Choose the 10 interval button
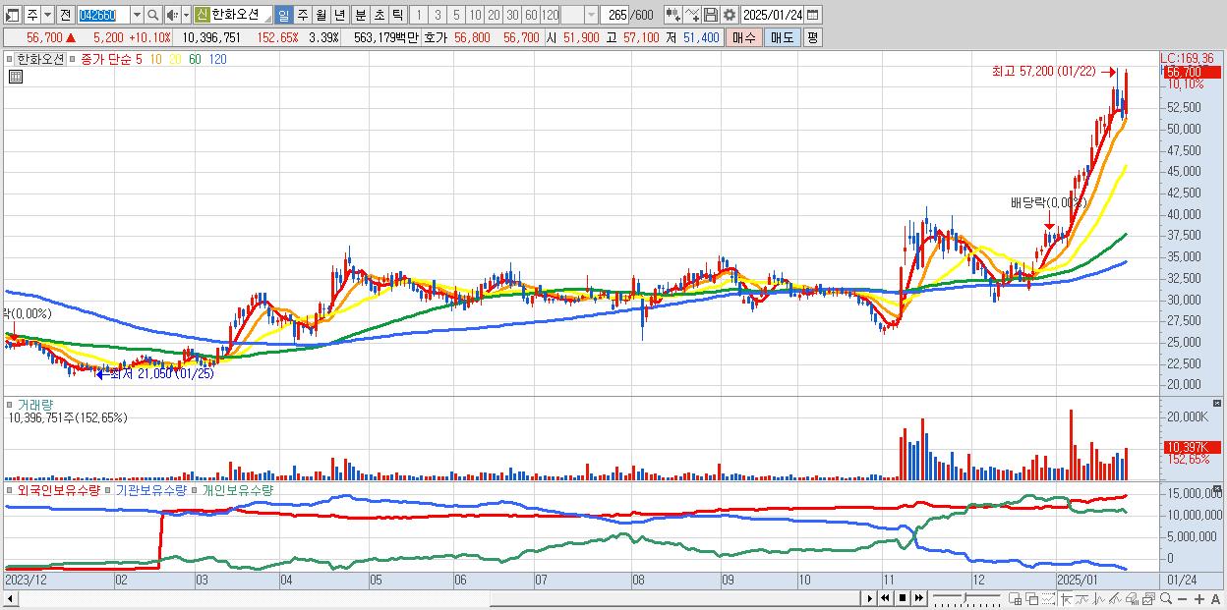The image size is (1227, 610). [475, 15]
